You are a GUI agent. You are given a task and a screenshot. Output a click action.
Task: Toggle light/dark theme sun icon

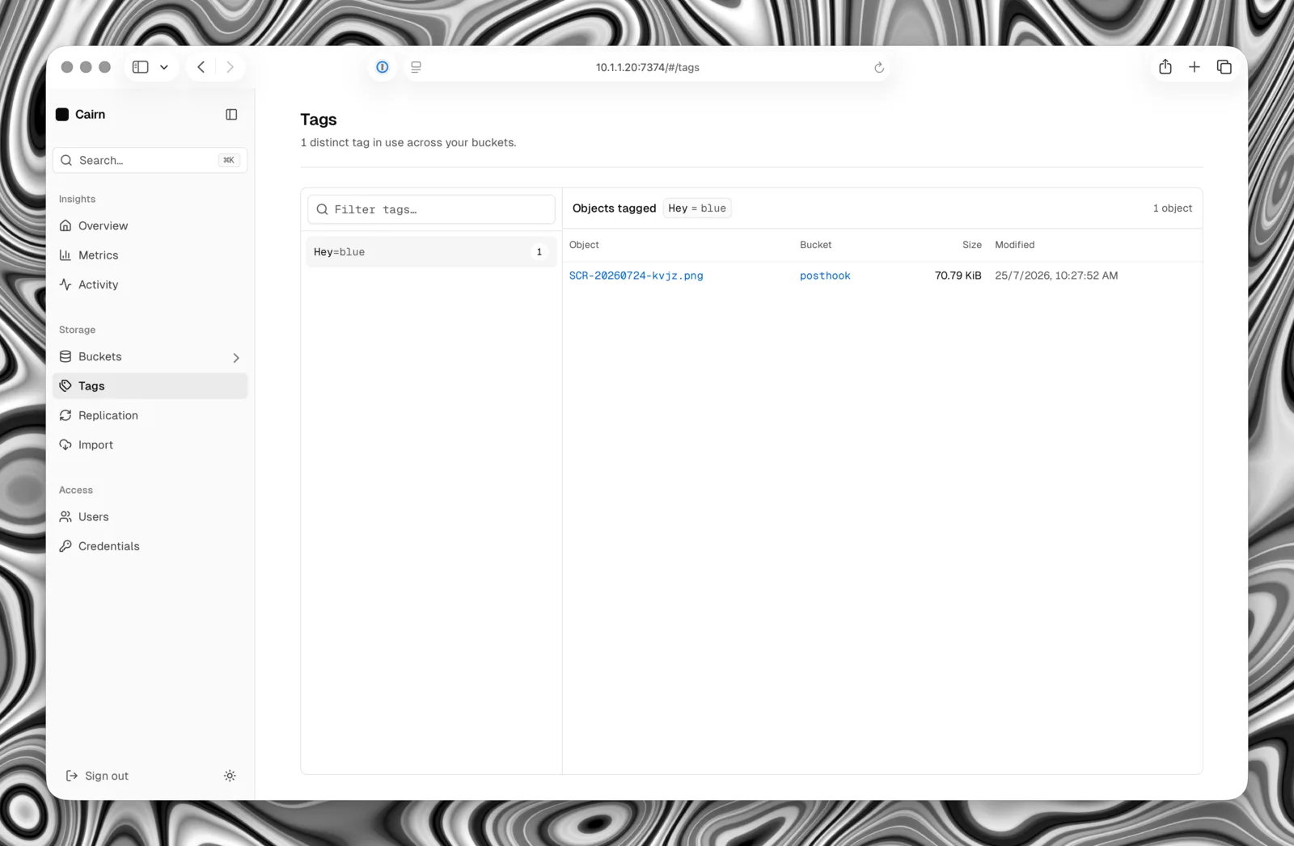[230, 776]
